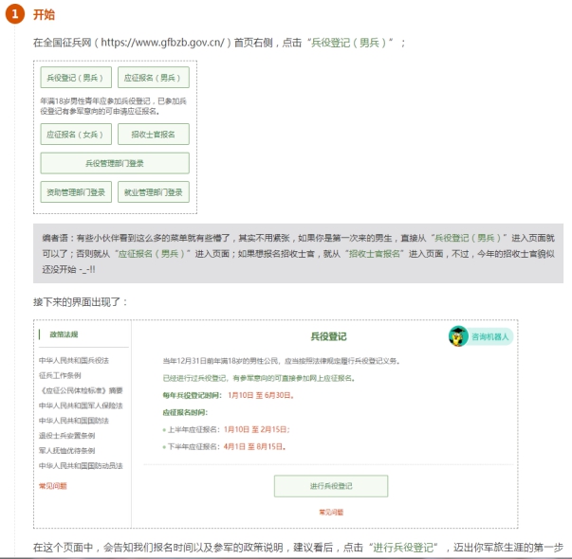Click the 进行兵役登记 button

point(331,486)
